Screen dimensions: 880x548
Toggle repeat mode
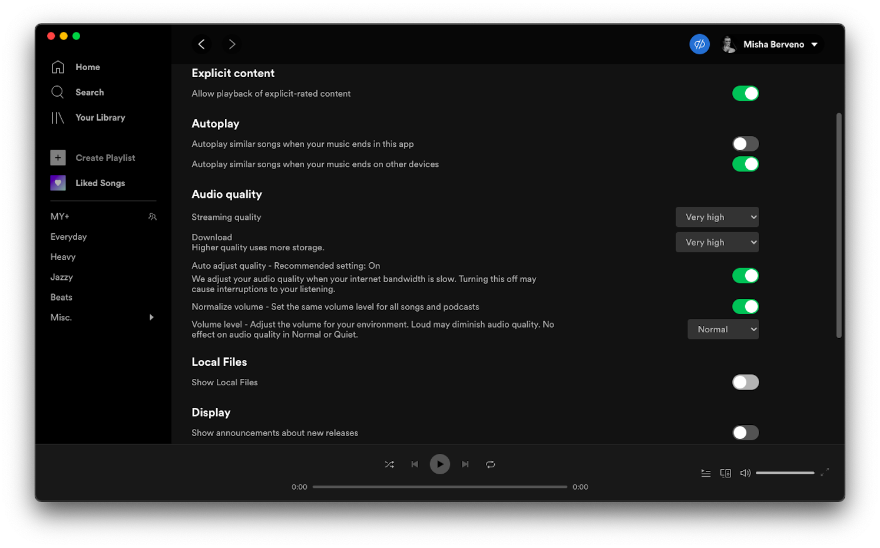[x=490, y=464]
